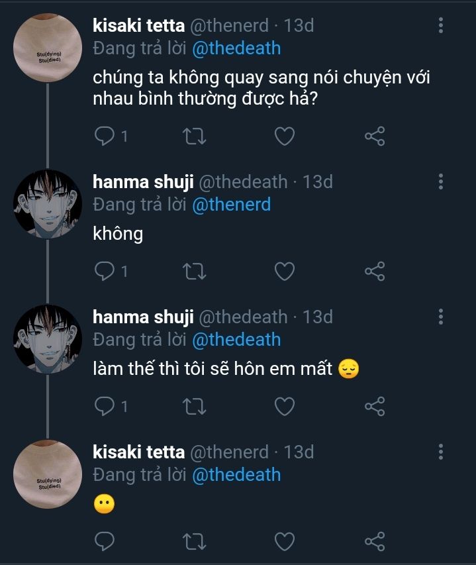Open kisaki tetta's profile name at top
Screen dimensions: 476x565
click(138, 26)
